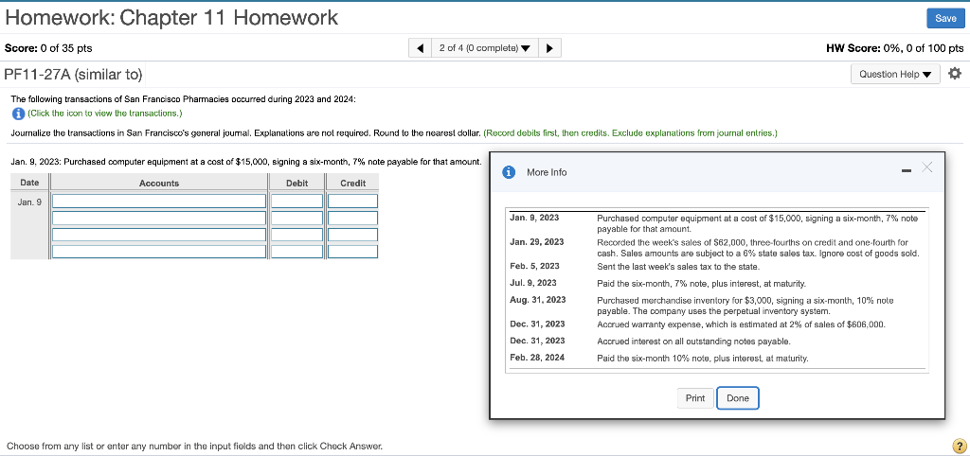Open the '2 of 4 (0 complete)' dropdown
Viewport: 970px width, 456px height.
tap(484, 48)
